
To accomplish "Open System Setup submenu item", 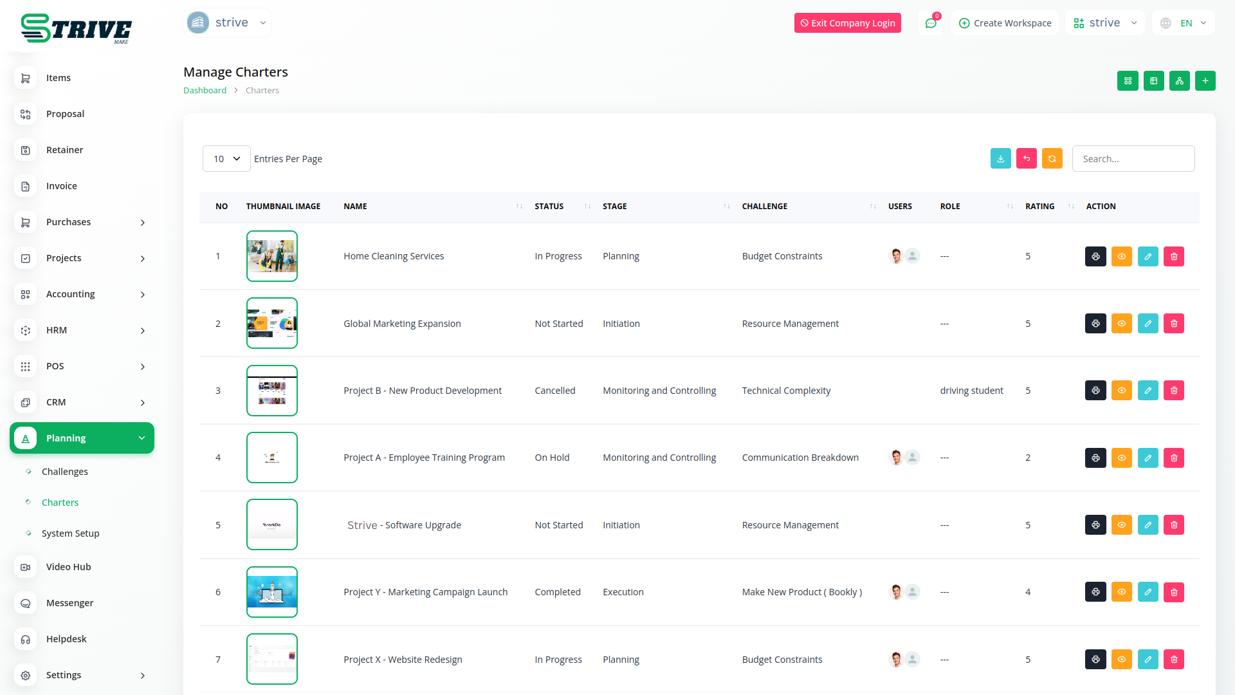I will coord(71,533).
